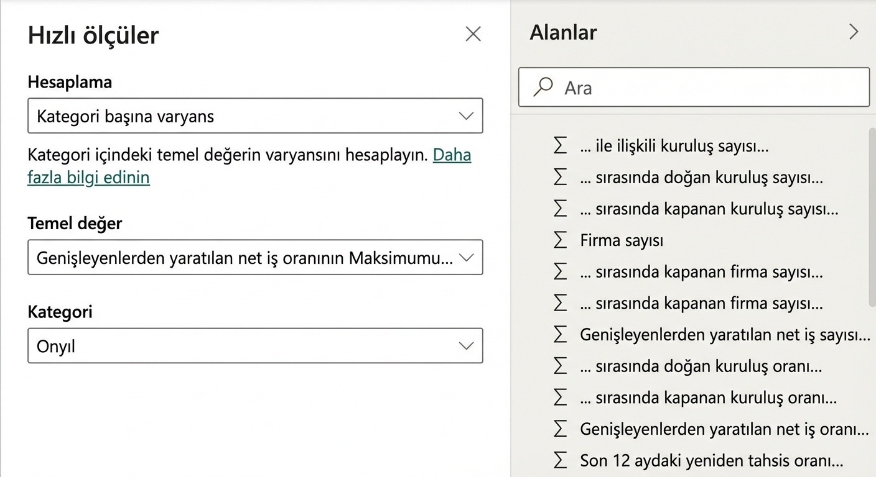Click the search magnifier icon
The width and height of the screenshot is (876, 477).
pos(543,87)
